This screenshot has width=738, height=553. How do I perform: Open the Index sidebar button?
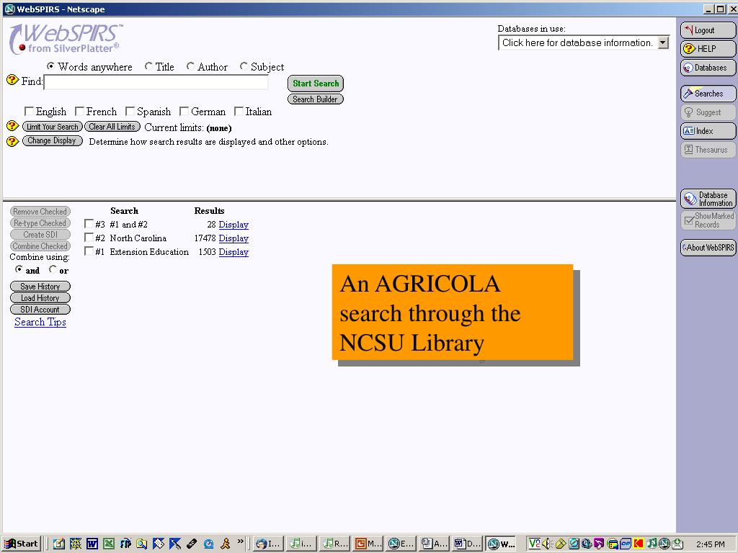(x=708, y=131)
